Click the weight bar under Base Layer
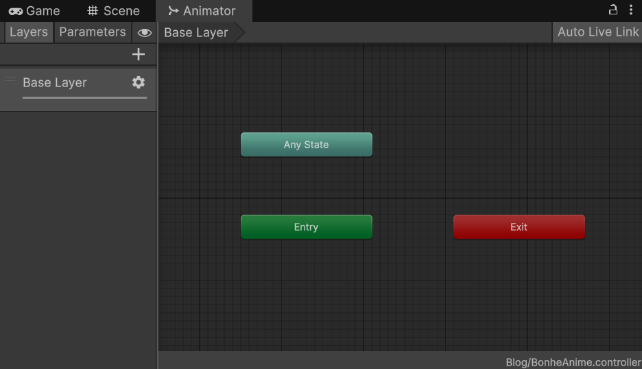 click(x=84, y=98)
